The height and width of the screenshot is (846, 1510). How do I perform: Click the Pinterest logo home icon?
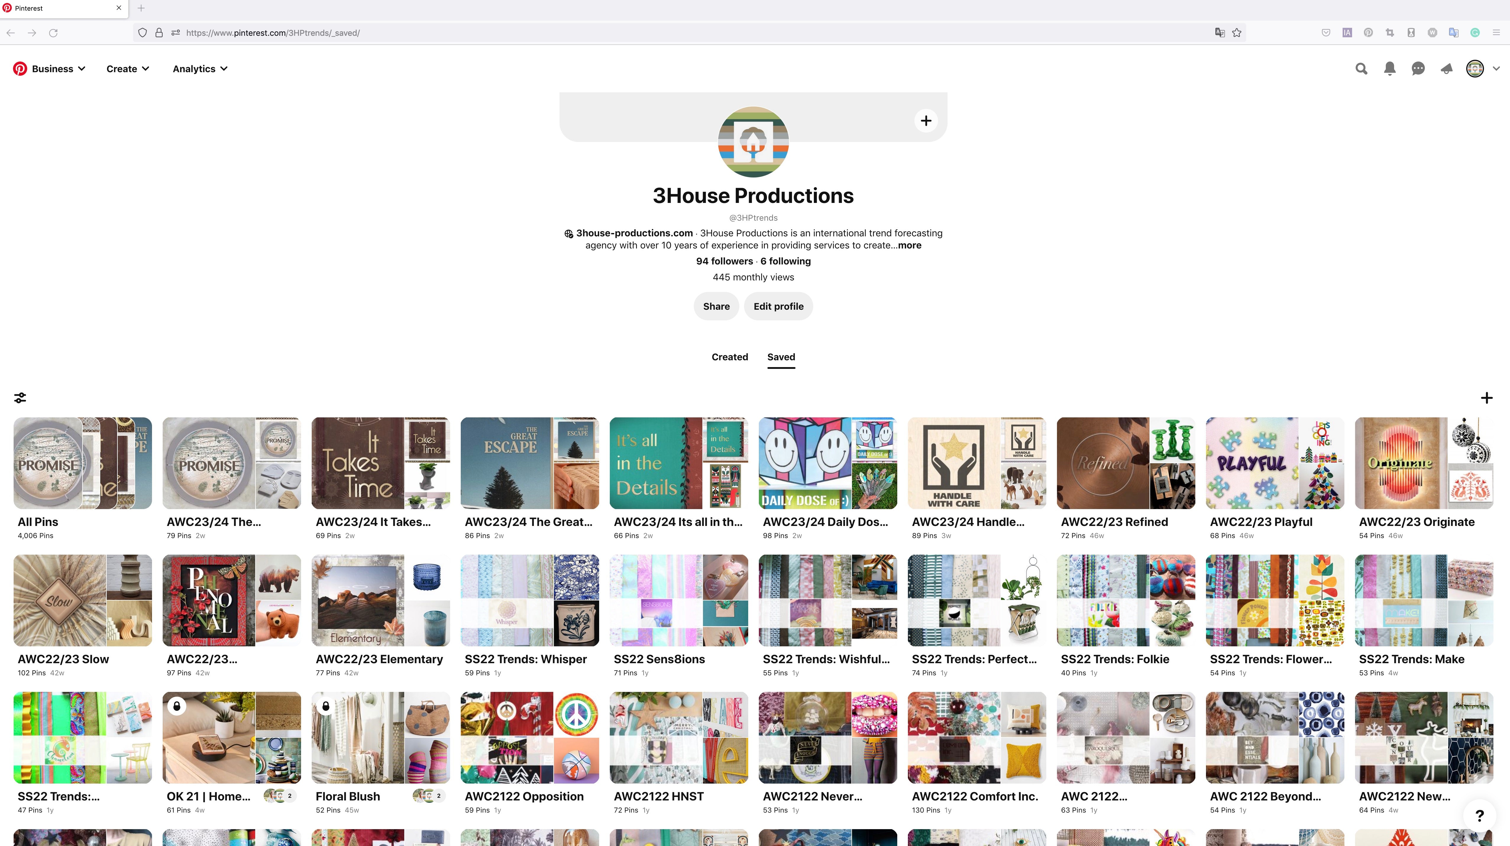pos(20,69)
